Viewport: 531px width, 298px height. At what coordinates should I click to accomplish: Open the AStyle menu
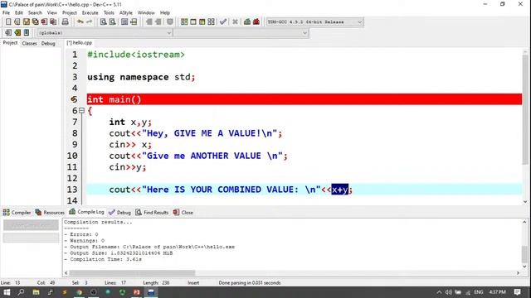[125, 13]
